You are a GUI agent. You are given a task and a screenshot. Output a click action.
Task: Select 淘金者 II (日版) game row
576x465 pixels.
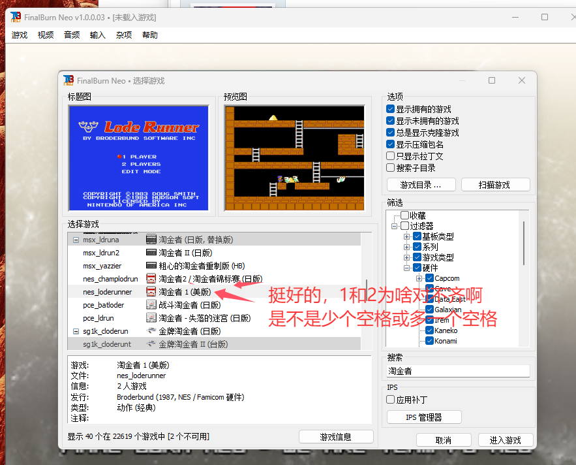pyautogui.click(x=214, y=253)
